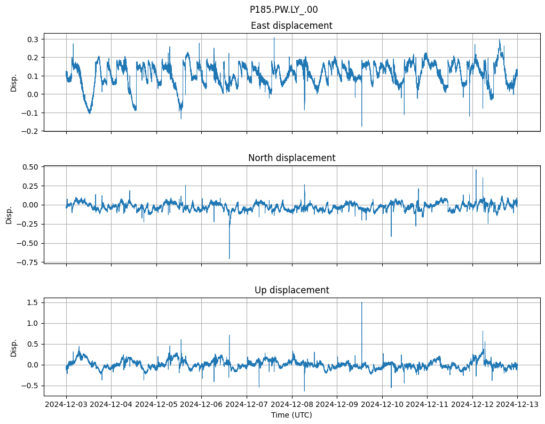The height and width of the screenshot is (424, 545).
Task: Select the 'North displacement' subplot title
Action: click(291, 158)
